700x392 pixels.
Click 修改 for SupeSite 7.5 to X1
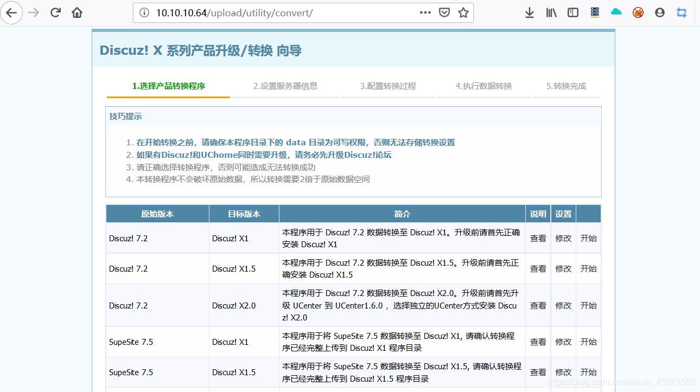(563, 342)
